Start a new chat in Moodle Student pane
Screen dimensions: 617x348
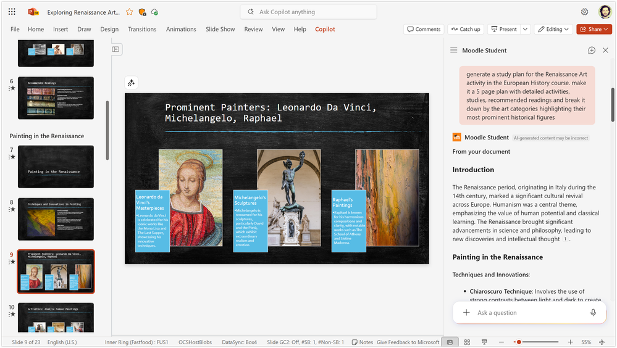[x=592, y=51]
